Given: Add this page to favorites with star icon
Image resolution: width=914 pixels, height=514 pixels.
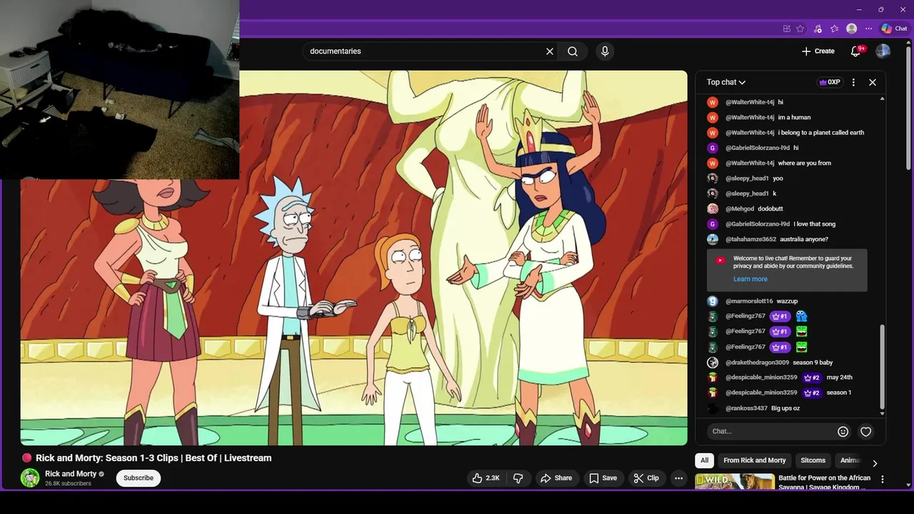Looking at the screenshot, I should click(800, 29).
